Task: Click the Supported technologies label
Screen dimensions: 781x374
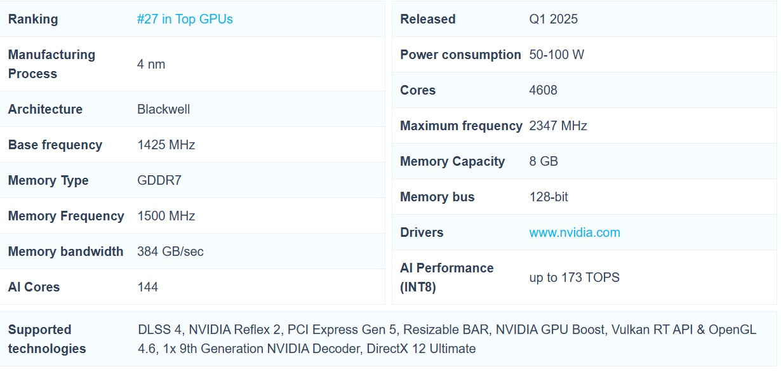Action: pyautogui.click(x=46, y=339)
